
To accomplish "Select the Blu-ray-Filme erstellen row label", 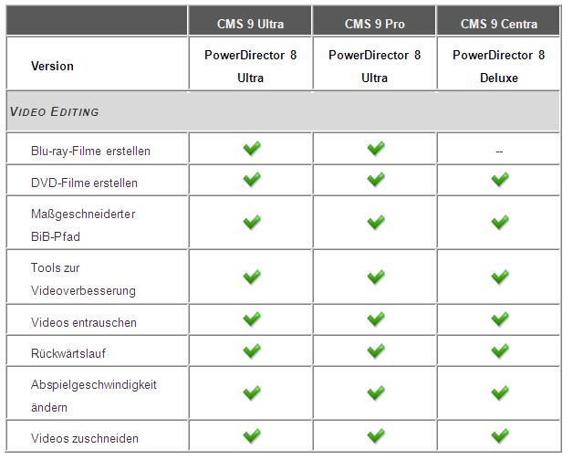I will [x=90, y=151].
